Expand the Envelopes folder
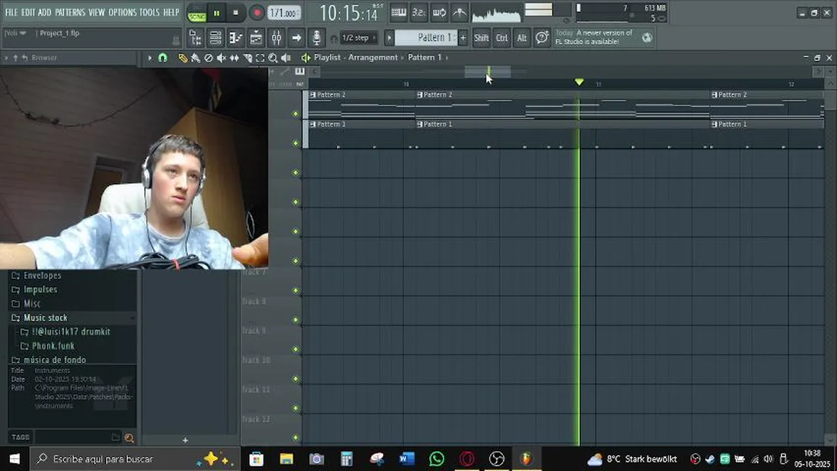The width and height of the screenshot is (837, 471). point(43,275)
